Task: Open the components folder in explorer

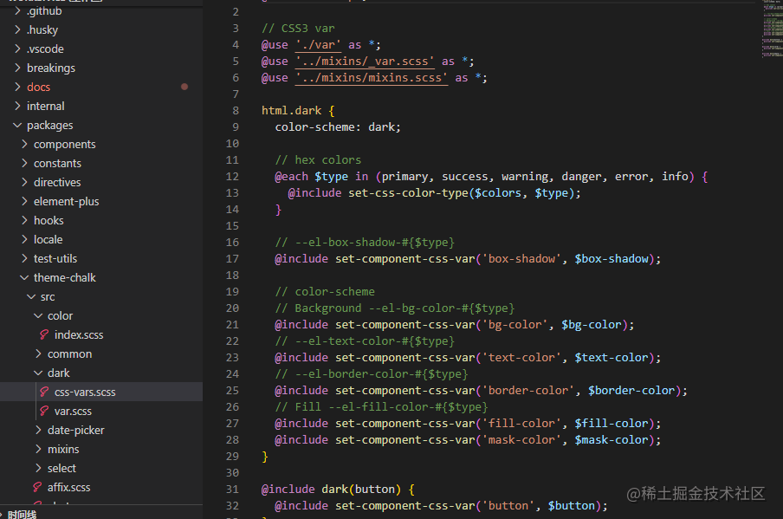Action: pyautogui.click(x=64, y=144)
